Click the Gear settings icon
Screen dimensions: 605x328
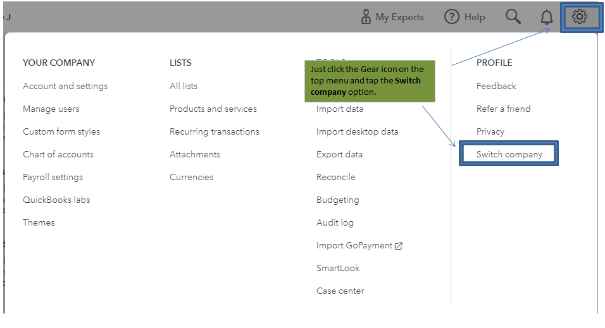point(579,17)
